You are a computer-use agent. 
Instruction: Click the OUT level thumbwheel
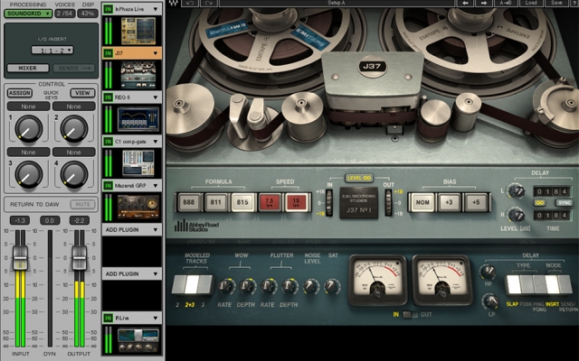point(388,202)
